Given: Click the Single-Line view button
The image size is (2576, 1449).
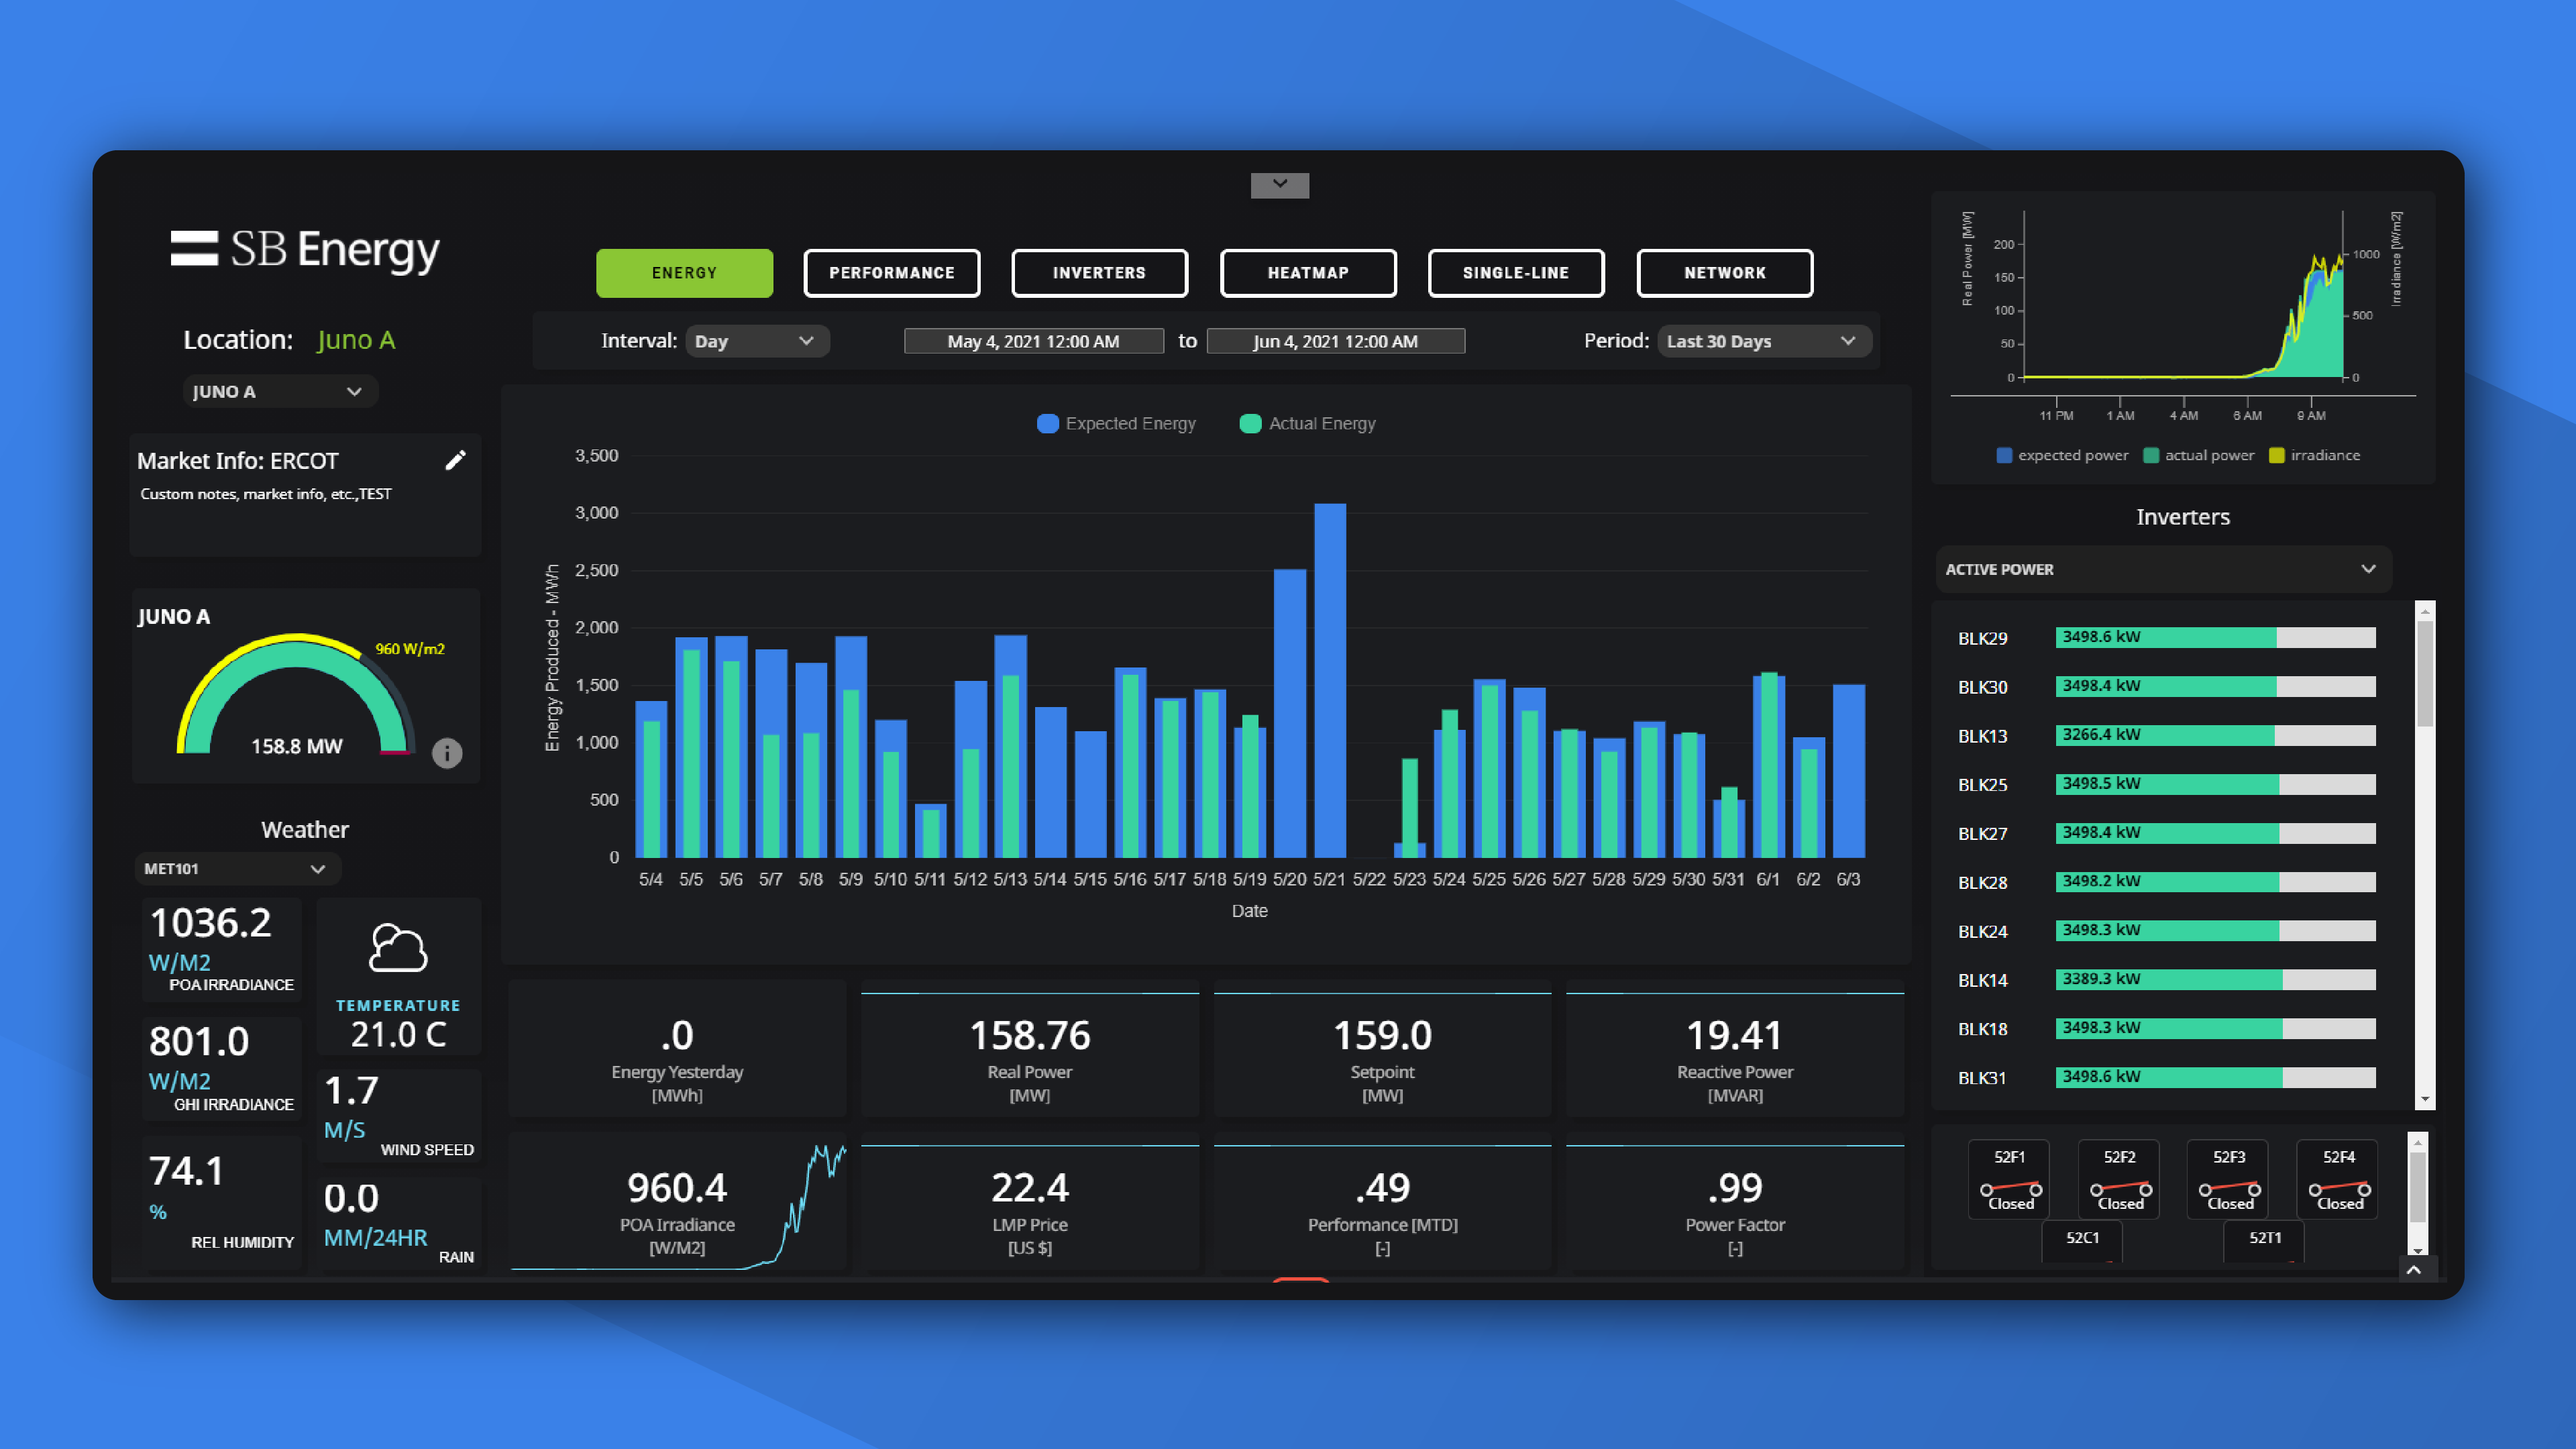Looking at the screenshot, I should (1516, 271).
